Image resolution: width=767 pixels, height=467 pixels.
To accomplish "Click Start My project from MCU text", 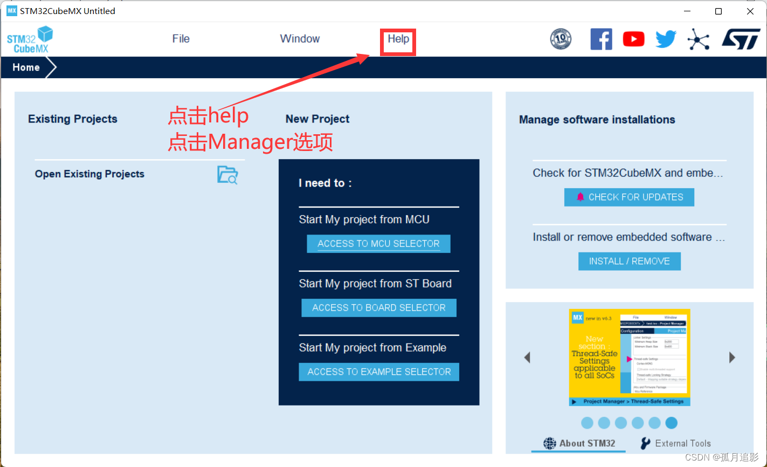I will tap(364, 219).
